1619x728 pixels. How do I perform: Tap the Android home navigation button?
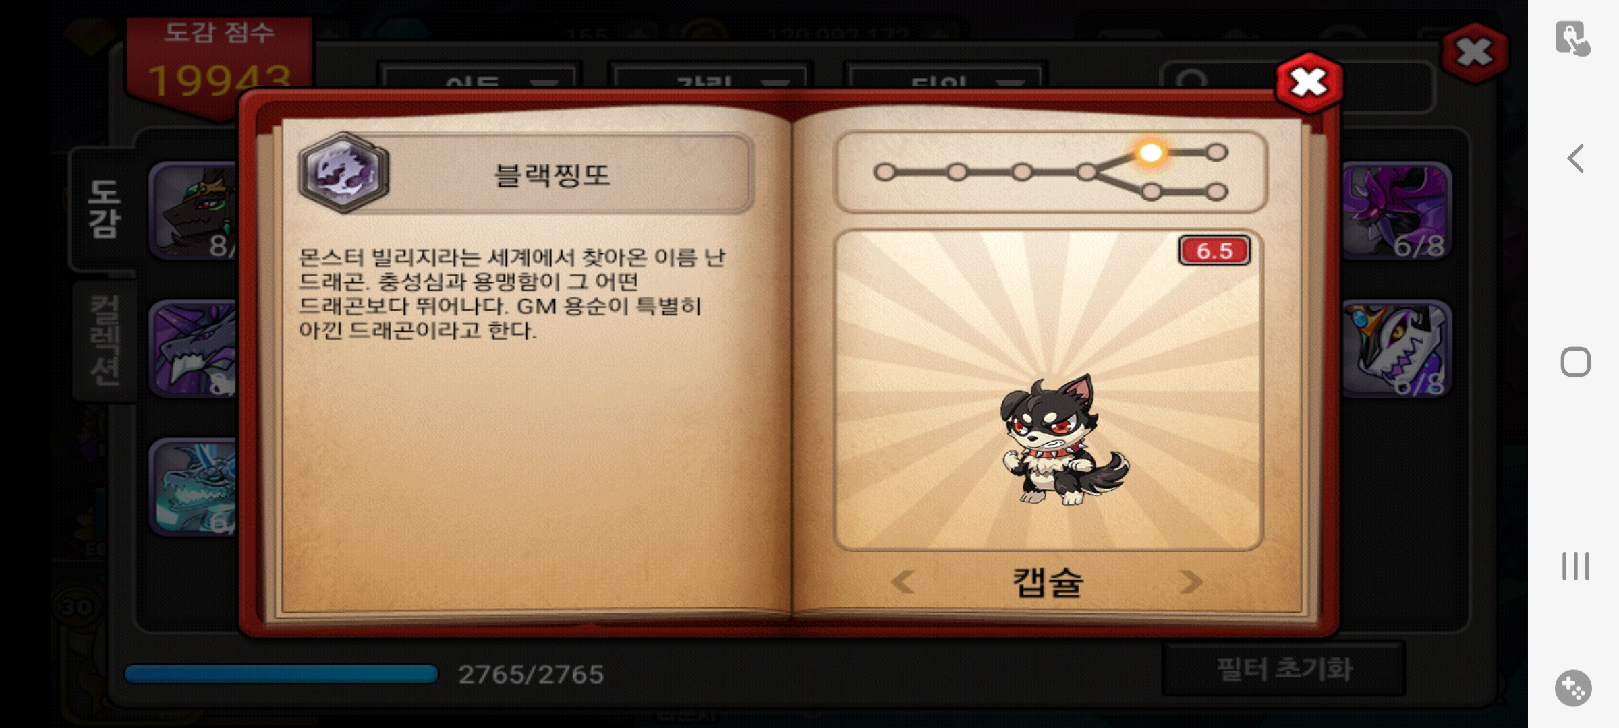point(1575,362)
